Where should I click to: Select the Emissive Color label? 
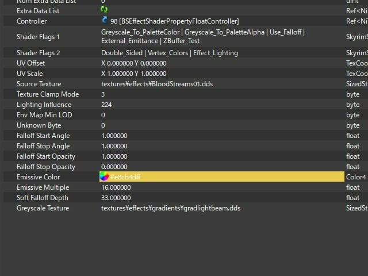(39, 177)
